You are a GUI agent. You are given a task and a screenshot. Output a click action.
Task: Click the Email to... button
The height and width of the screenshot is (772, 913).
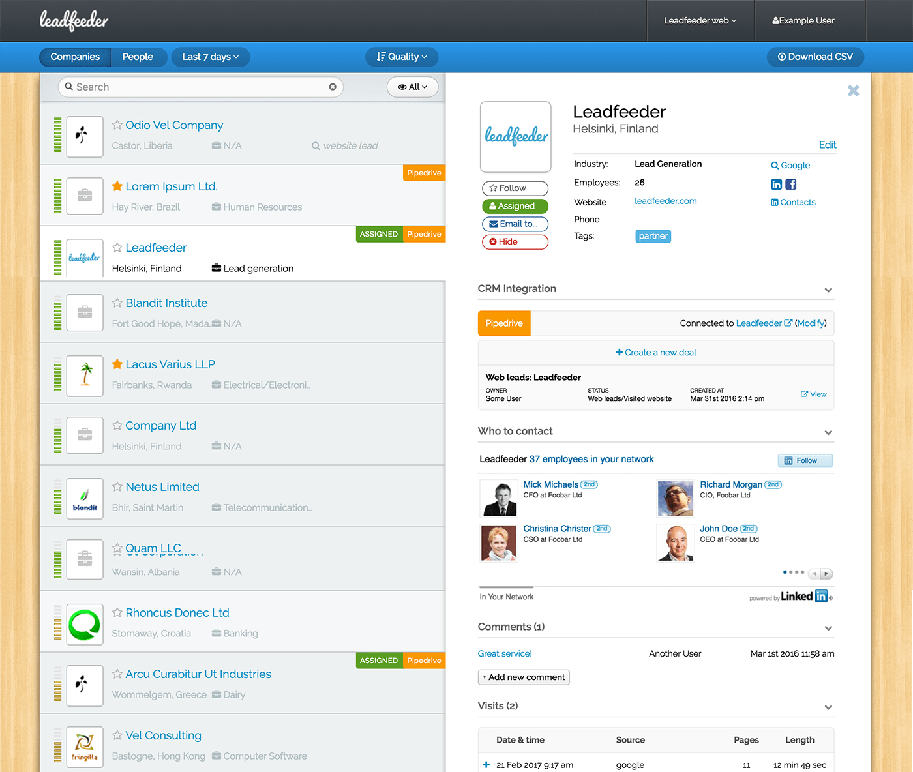(x=515, y=224)
